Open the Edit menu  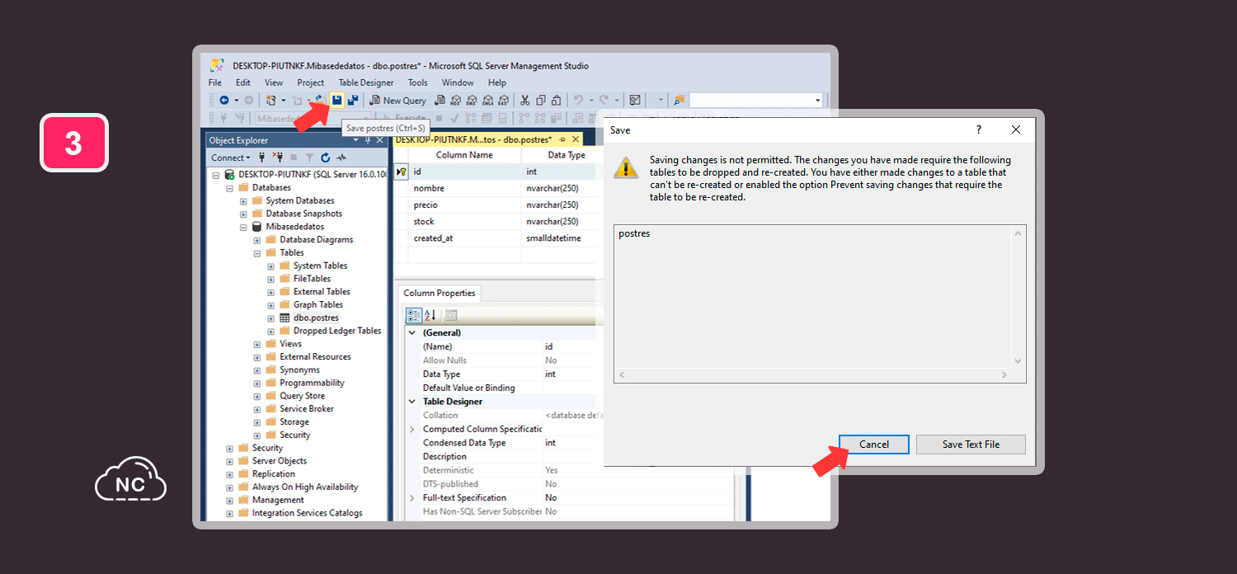[x=243, y=82]
